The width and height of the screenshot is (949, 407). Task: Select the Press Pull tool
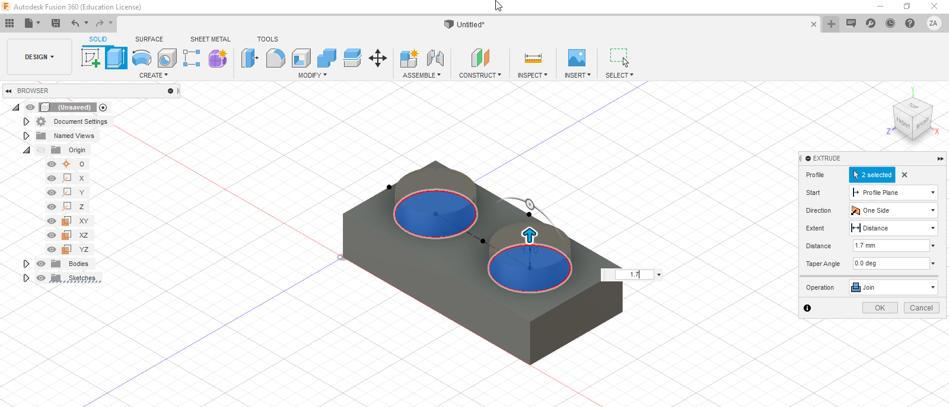(250, 58)
